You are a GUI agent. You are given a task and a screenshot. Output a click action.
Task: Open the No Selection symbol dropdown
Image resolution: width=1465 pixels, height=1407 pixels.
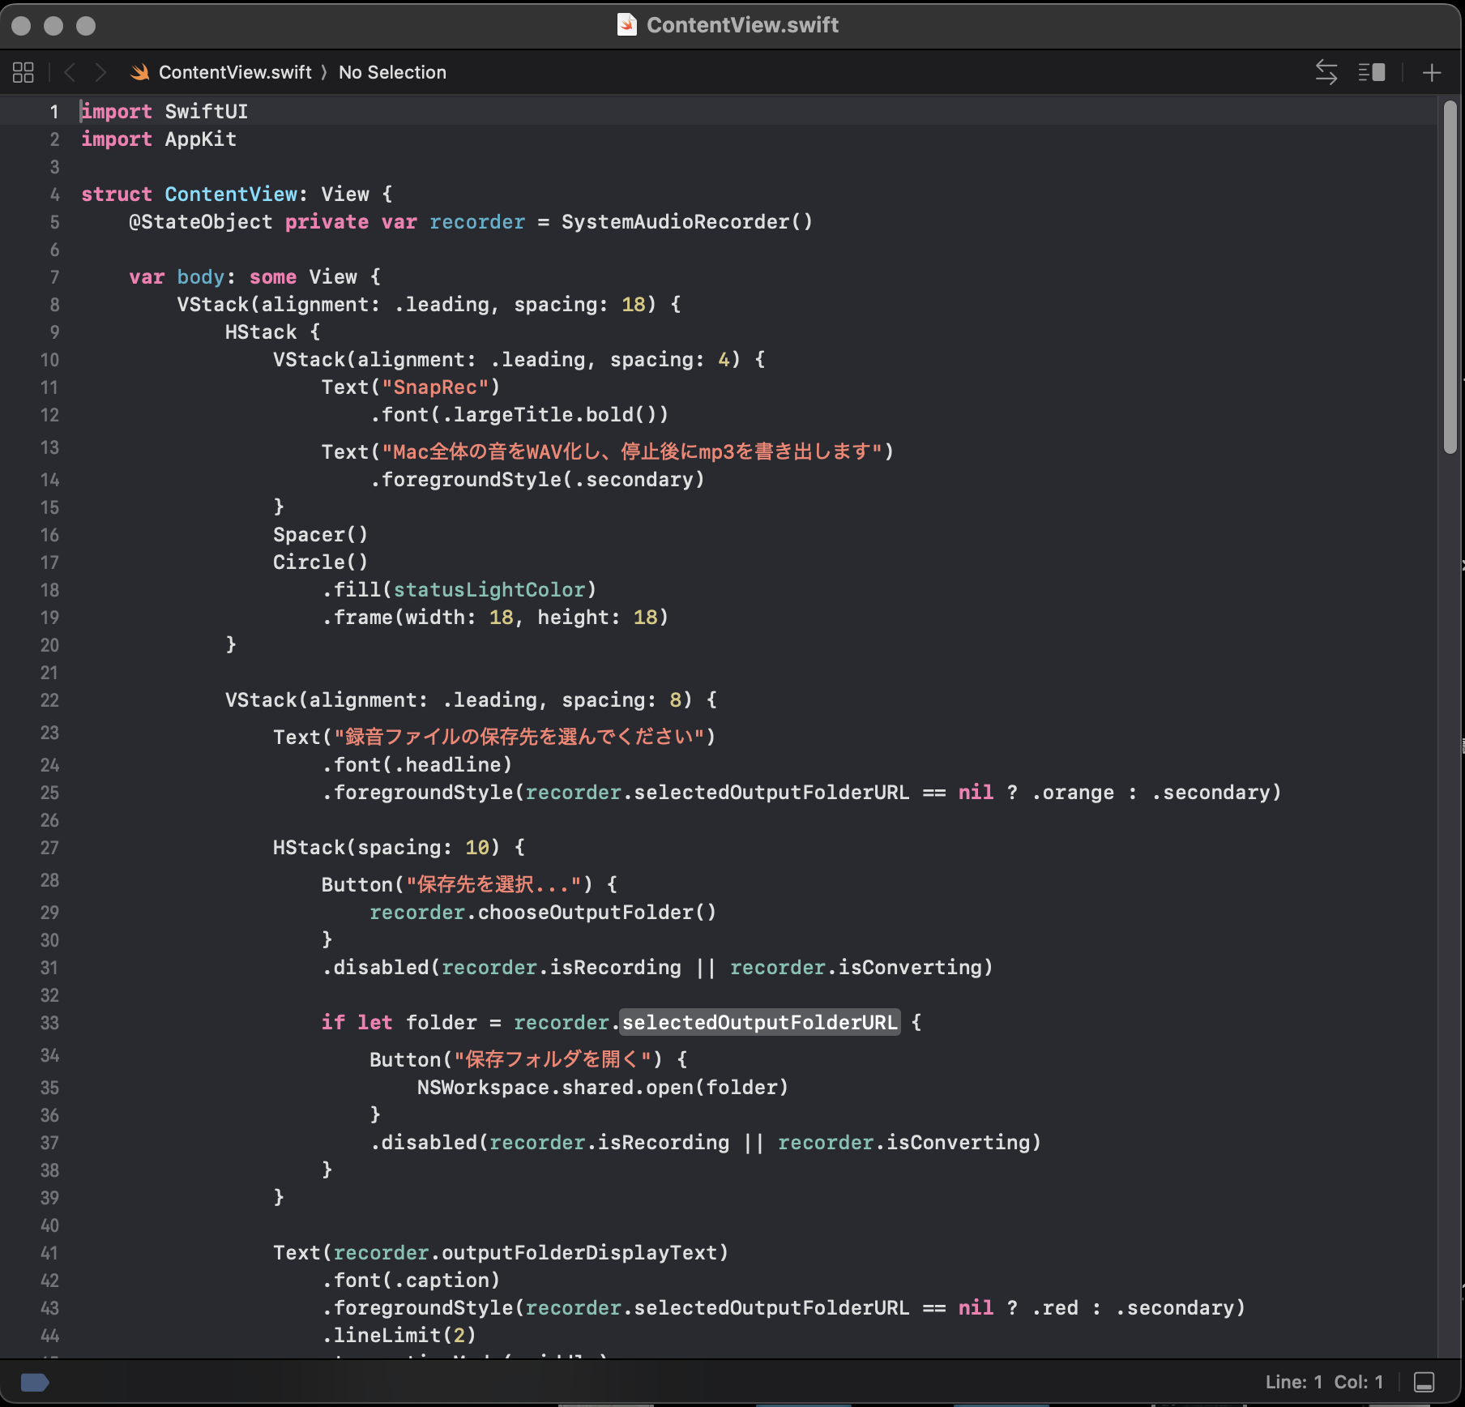pos(392,72)
